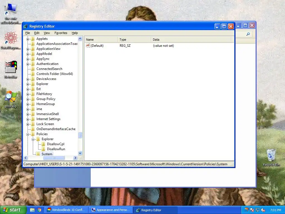Open the Edit menu
Viewport: 285px width, 214px height.
37,33
